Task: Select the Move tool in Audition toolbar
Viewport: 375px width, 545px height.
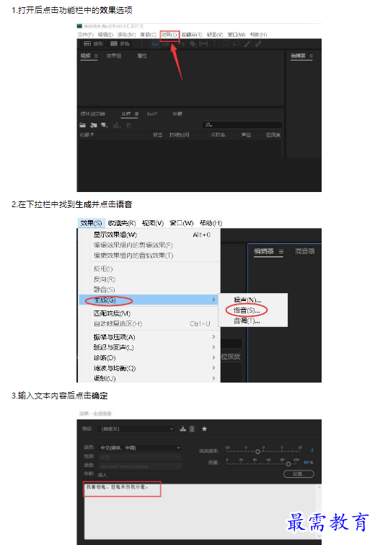Action: (x=182, y=44)
